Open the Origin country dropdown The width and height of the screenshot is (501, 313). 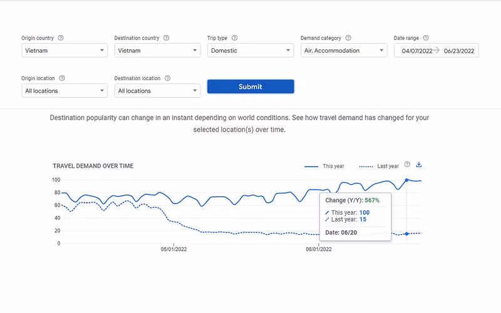pyautogui.click(x=65, y=51)
